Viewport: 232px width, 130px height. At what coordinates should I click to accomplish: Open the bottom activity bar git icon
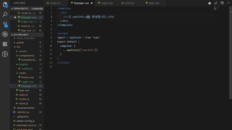pyautogui.click(x=5, y=54)
